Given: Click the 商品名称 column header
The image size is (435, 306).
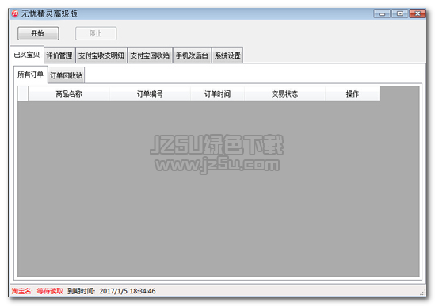Looking at the screenshot, I should click(69, 94).
